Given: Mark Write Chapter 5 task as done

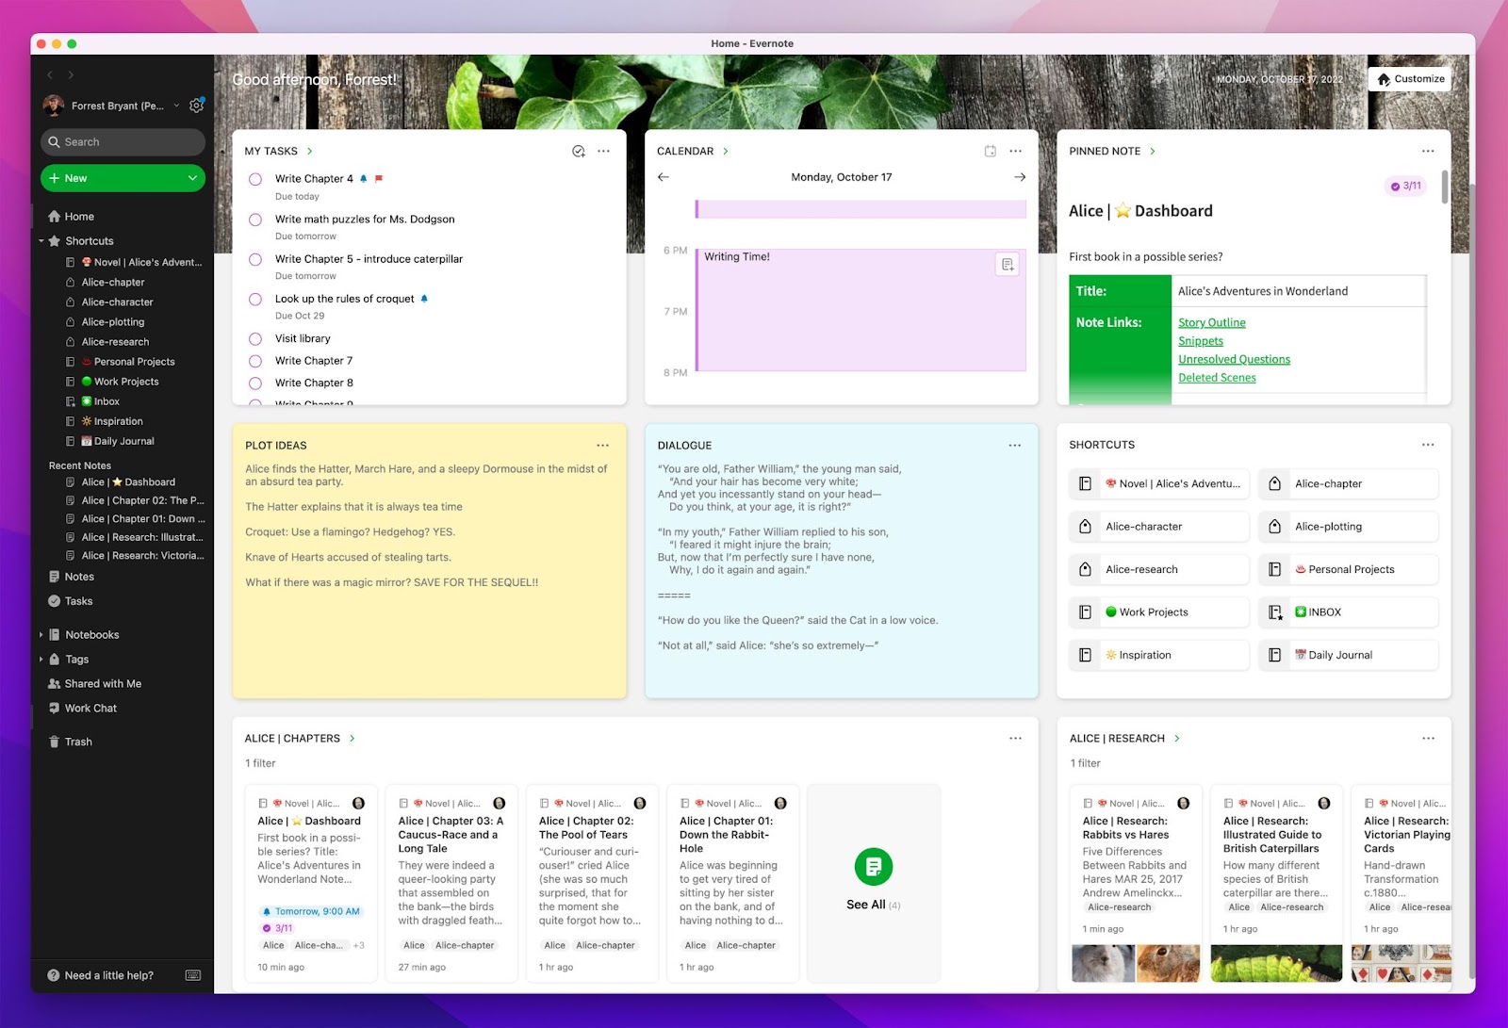Looking at the screenshot, I should click(x=255, y=259).
